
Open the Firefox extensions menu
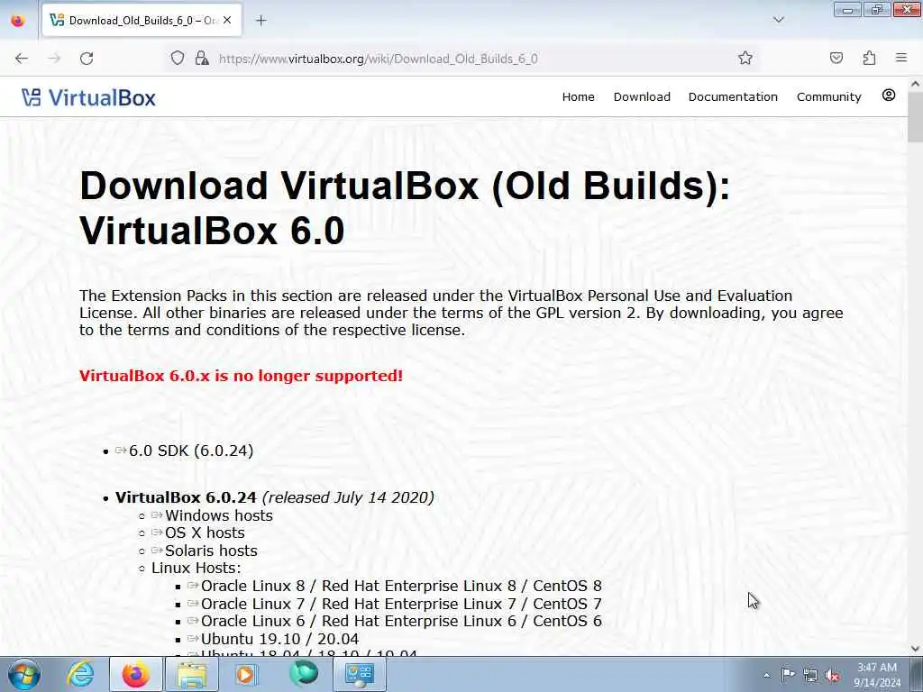point(869,58)
